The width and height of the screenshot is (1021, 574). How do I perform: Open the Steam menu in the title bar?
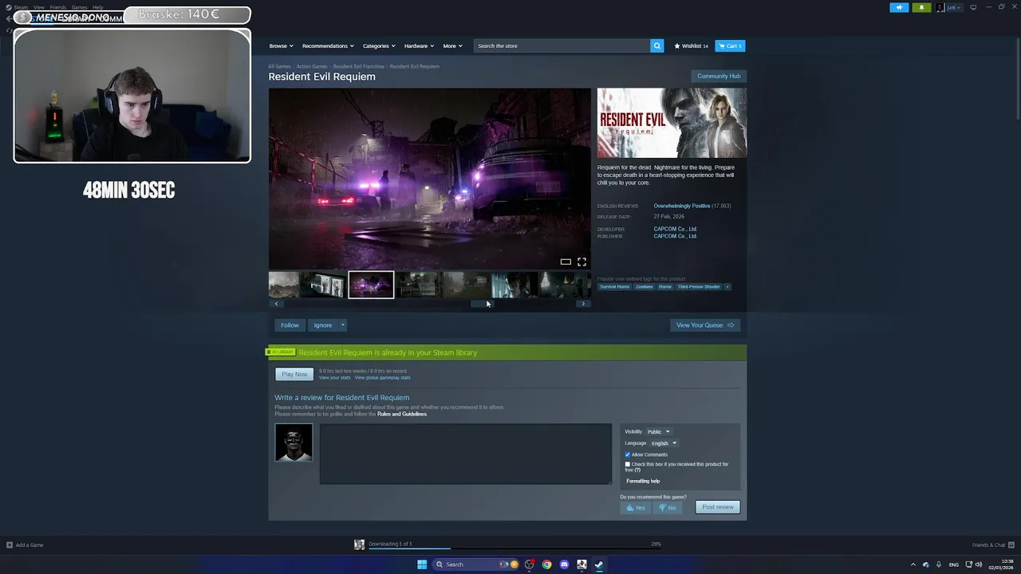[x=21, y=7]
